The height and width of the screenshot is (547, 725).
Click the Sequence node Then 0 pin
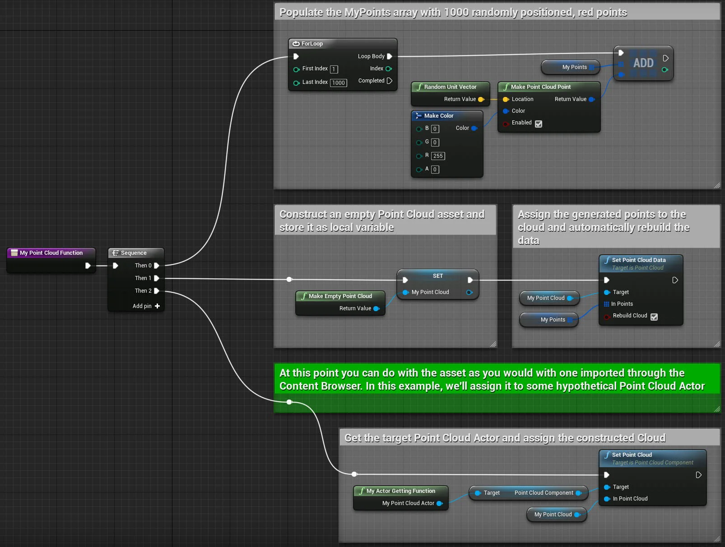pos(157,266)
